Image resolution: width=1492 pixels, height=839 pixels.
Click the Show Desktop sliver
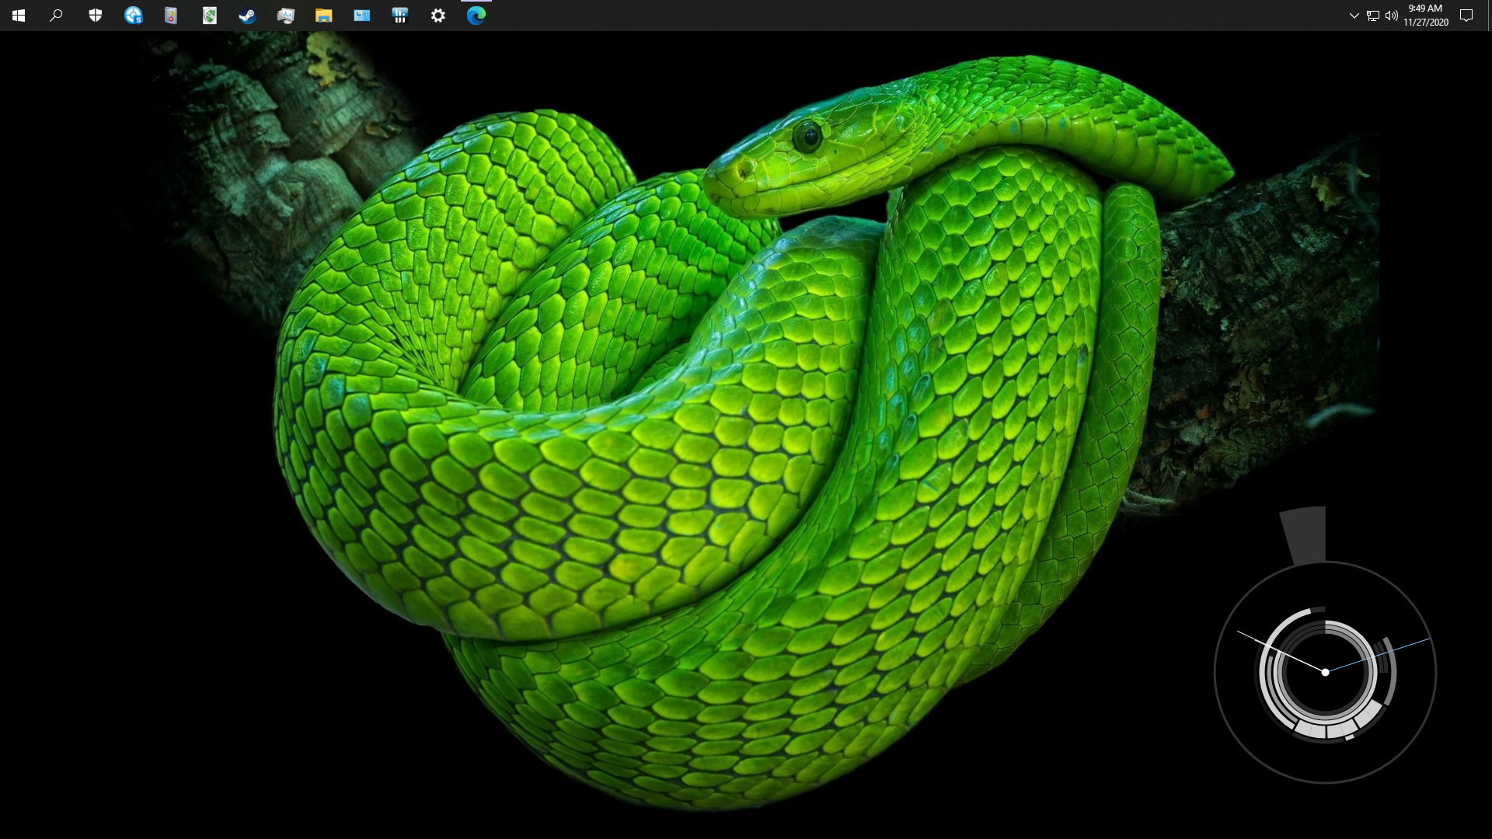pyautogui.click(x=1489, y=16)
